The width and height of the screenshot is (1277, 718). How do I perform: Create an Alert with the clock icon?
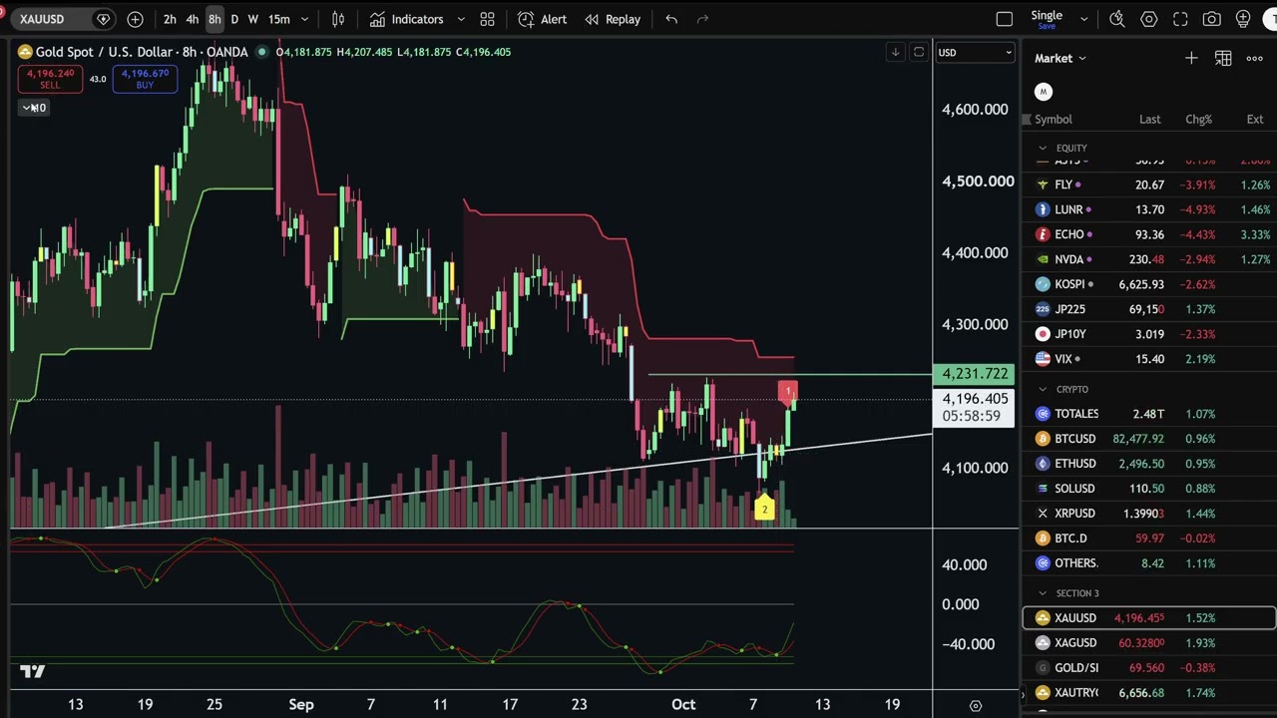(542, 19)
